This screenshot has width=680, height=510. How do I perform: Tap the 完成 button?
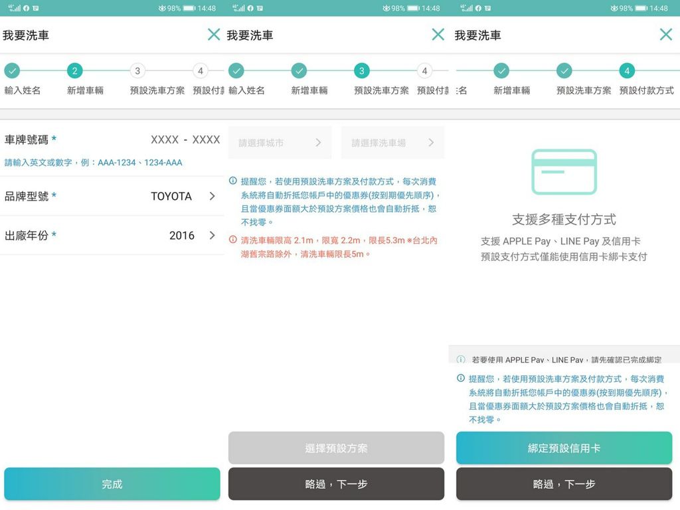112,484
